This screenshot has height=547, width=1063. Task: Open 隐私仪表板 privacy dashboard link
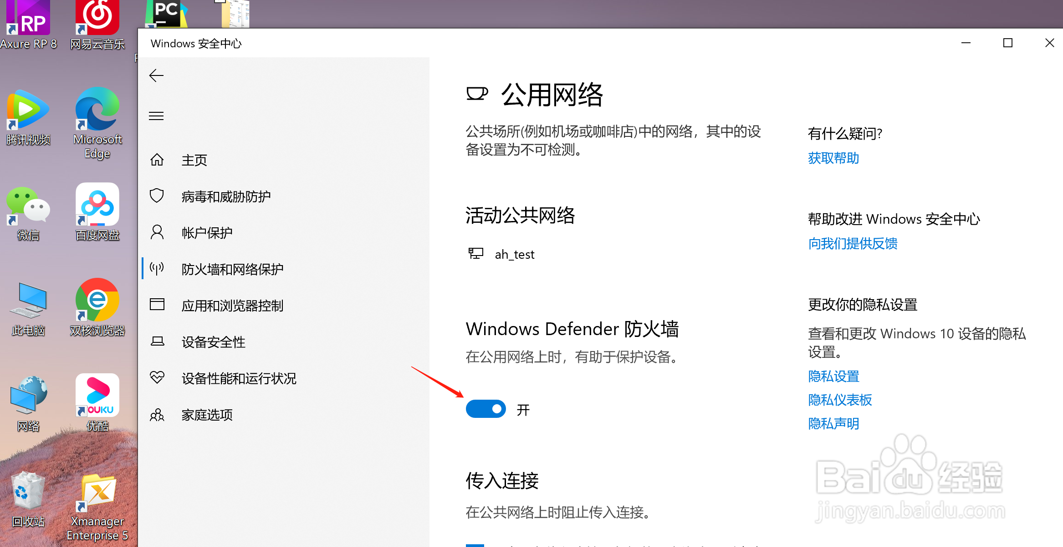(839, 400)
